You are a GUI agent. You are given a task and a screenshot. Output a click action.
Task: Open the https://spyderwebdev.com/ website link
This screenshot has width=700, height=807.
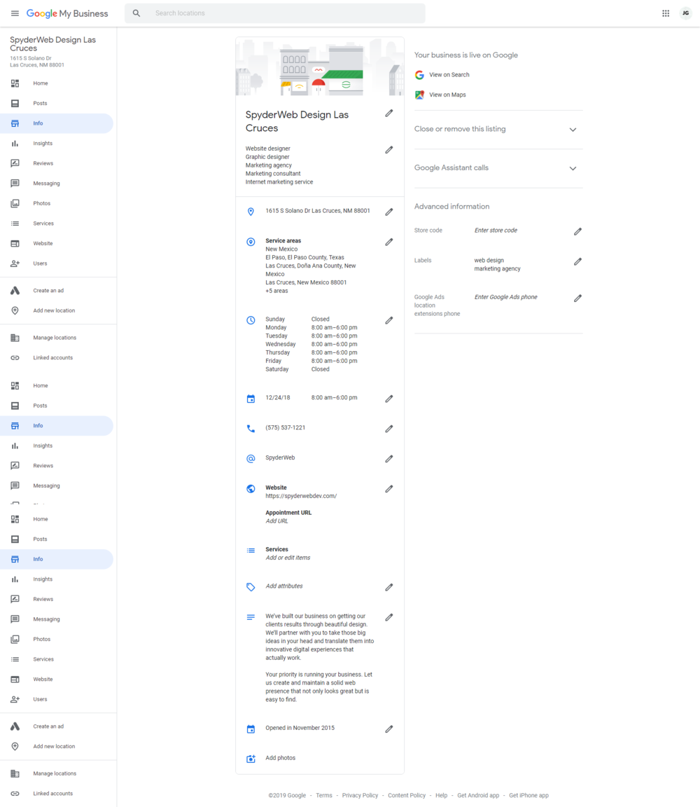[301, 496]
